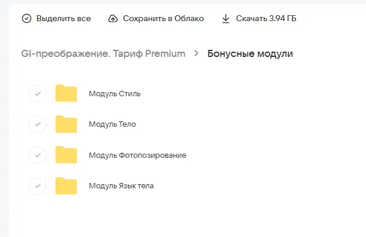Screen dimensions: 366x237
Task: Open the Модуль Стиль folder icon
Action: point(66,93)
